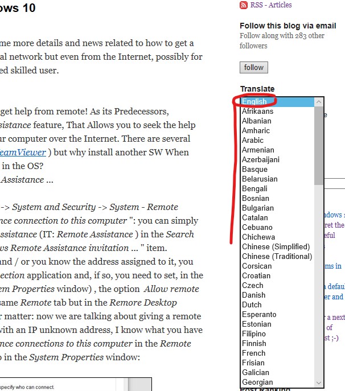Choose Chinese (Traditional) option
Viewport: 345px width, 391px height.
(x=277, y=257)
